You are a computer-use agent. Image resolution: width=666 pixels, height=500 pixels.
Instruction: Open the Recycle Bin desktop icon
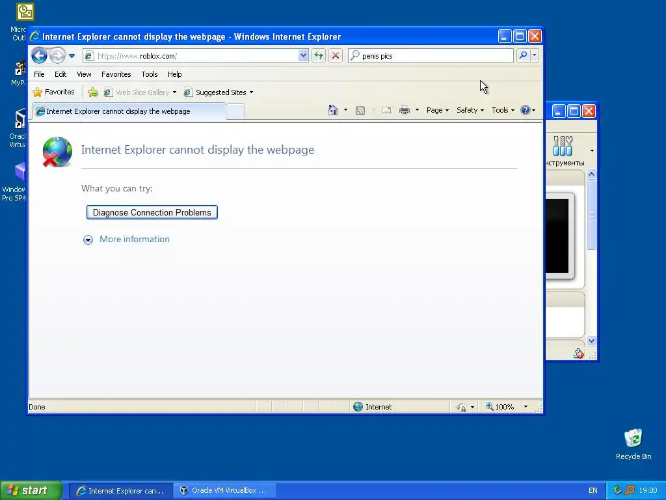coord(633,444)
